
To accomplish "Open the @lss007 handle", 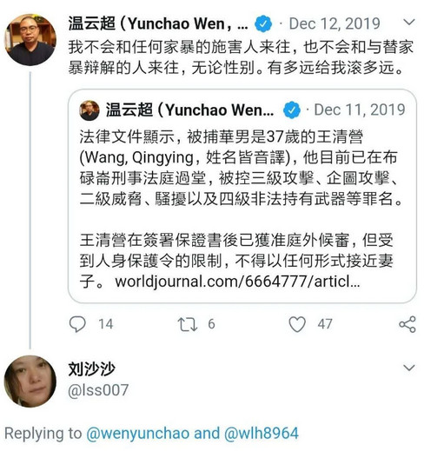I will 98,390.
